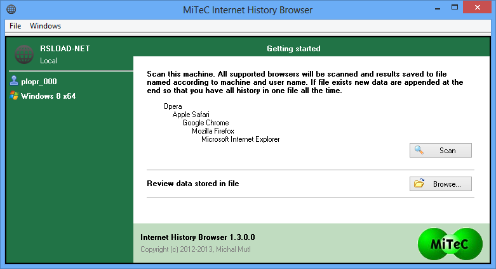This screenshot has width=496, height=269.
Task: Open the File menu
Action: (15, 26)
